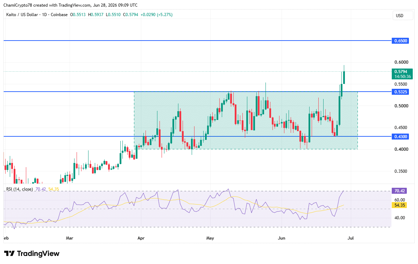Click the candle countdown 14:50:36

click(402, 77)
